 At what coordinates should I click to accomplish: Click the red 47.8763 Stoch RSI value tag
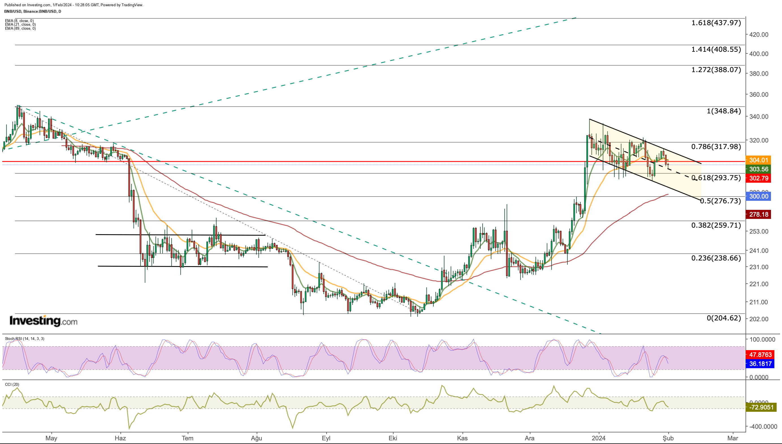[760, 355]
